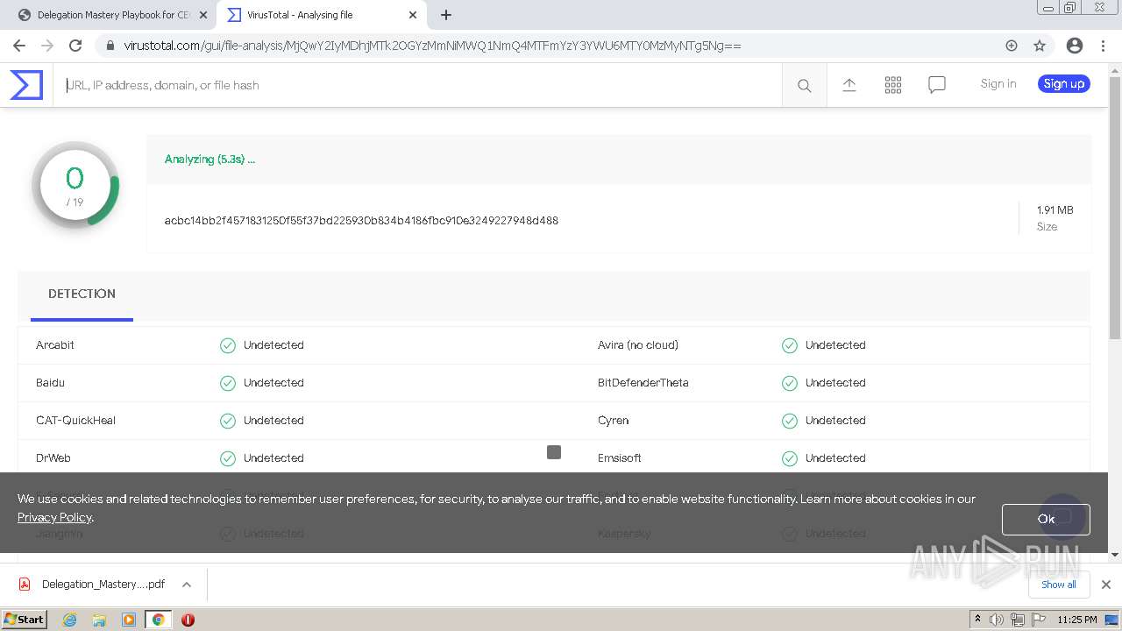Select the file hash text
Image resolution: width=1122 pixels, height=631 pixels.
(x=361, y=221)
